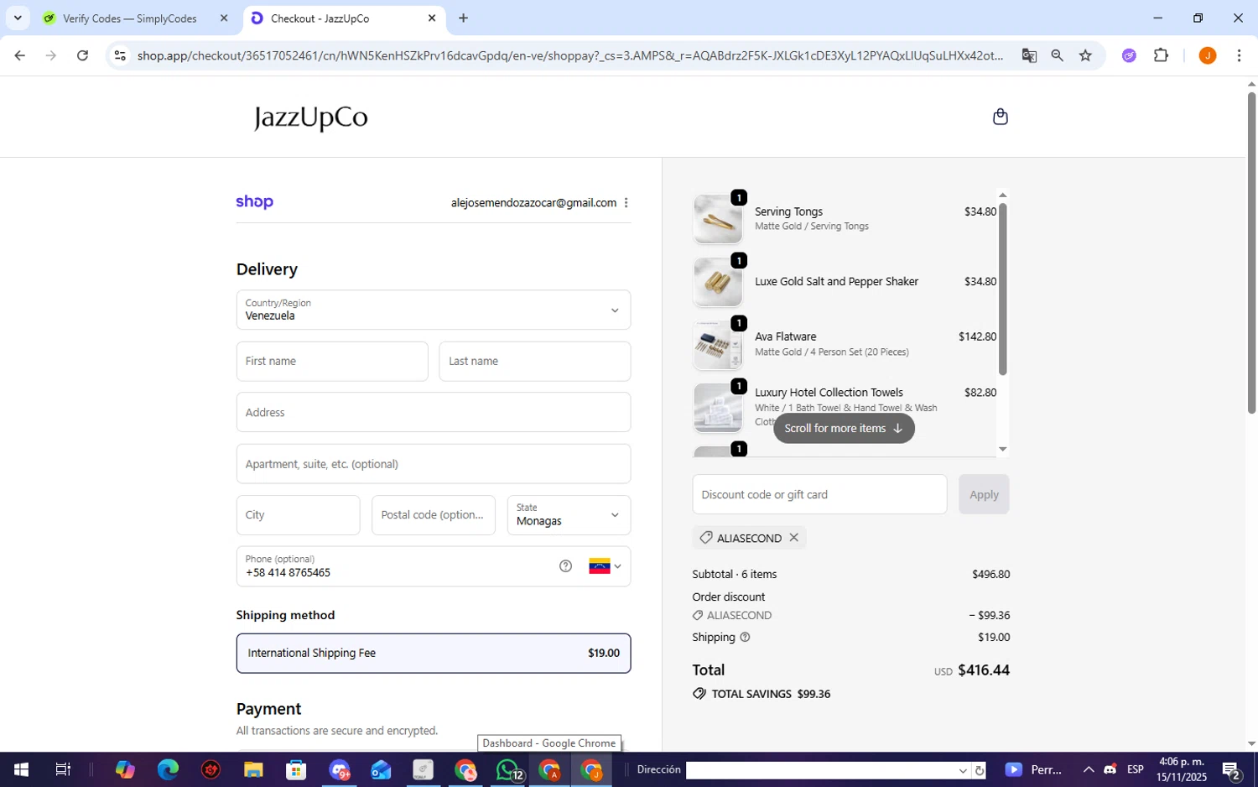Viewport: 1258px width, 787px height.
Task: Remove the ALIASECOND discount code
Action: coord(793,538)
